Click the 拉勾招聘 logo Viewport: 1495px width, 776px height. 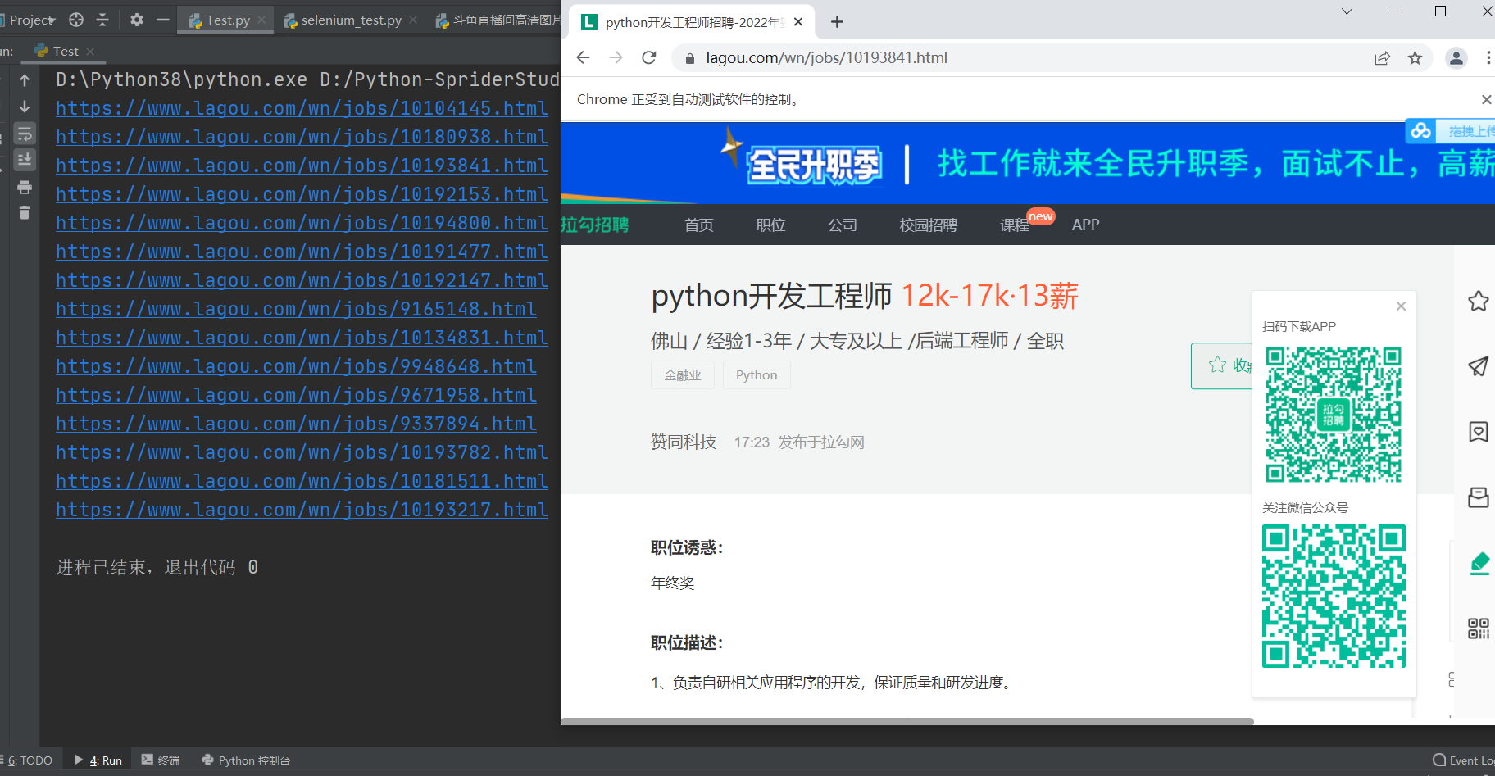click(x=594, y=225)
